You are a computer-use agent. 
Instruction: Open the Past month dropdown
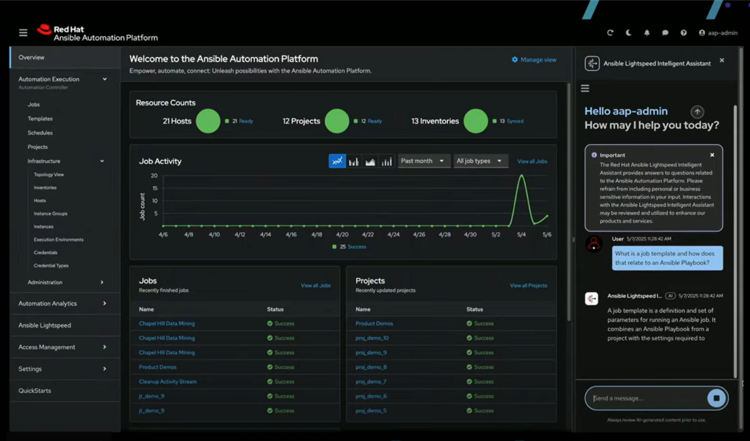tap(424, 161)
